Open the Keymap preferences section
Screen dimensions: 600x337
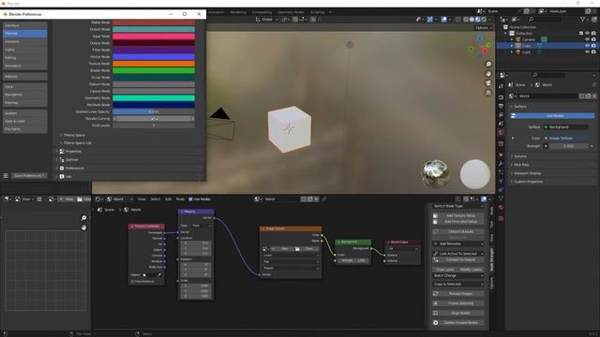(25, 103)
